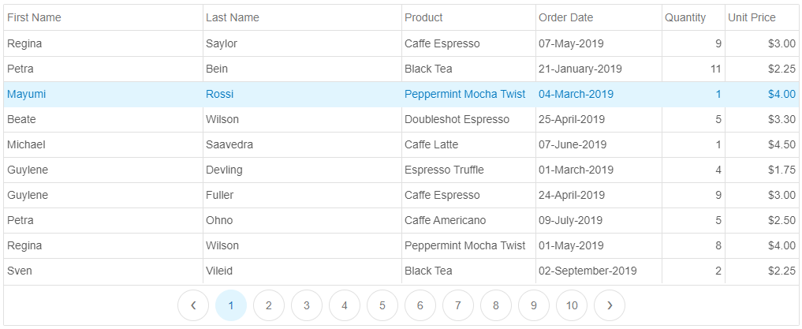The width and height of the screenshot is (802, 329).
Task: Click the highlighted Mayumi Rossi row
Action: point(401,94)
